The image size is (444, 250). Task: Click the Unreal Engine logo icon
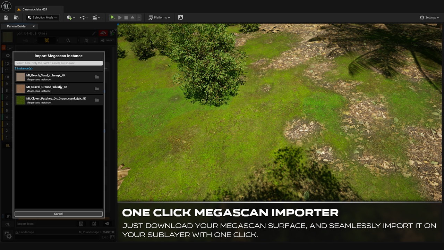click(6, 6)
